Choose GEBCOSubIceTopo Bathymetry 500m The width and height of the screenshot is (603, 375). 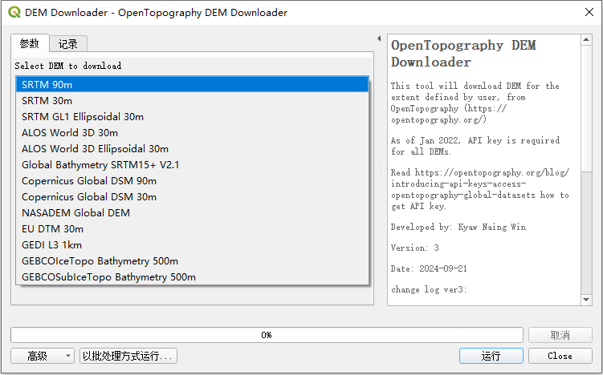click(x=192, y=277)
